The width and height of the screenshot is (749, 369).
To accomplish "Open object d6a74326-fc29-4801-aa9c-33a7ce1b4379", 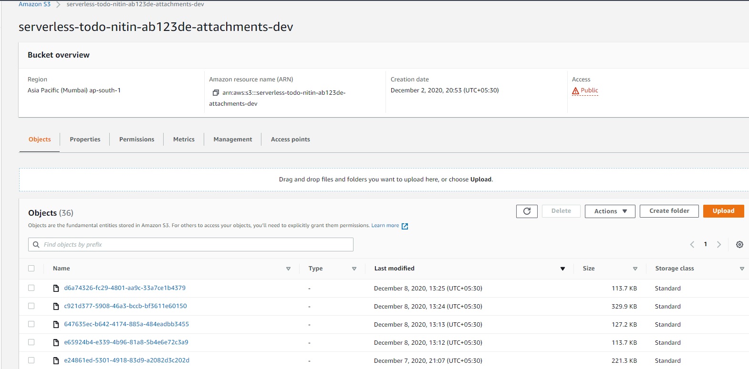I will 125,288.
